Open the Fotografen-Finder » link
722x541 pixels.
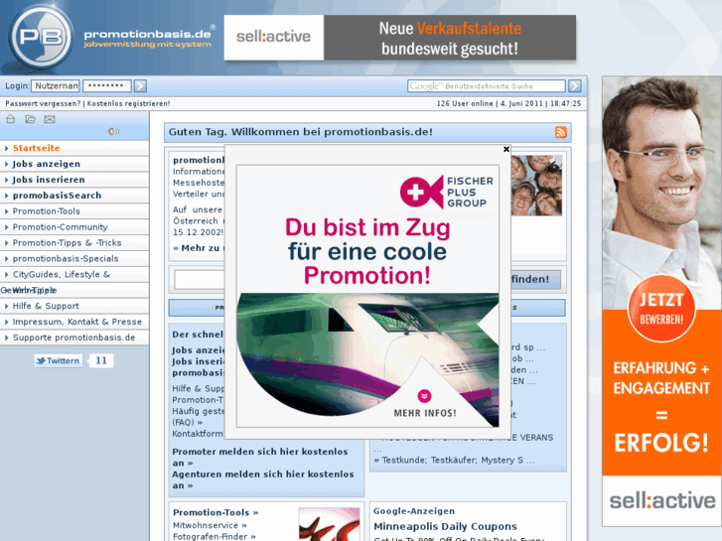tap(215, 536)
